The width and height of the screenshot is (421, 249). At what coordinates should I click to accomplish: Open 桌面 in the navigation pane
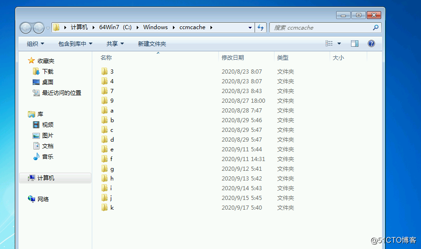coord(48,82)
